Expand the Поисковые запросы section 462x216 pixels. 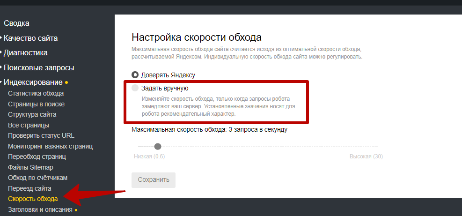38,68
